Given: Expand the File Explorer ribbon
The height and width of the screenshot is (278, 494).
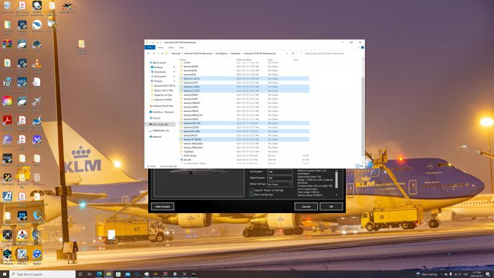Looking at the screenshot, I should point(358,48).
